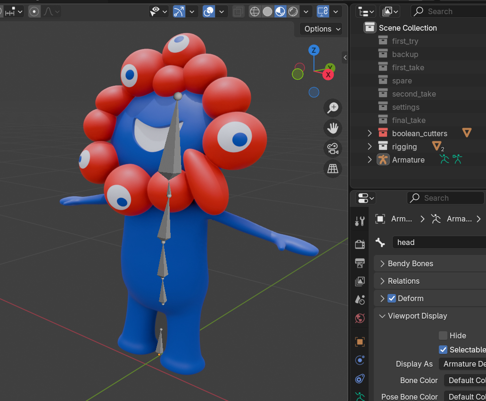
Task: Click the red X axis gizmo
Action: pos(328,74)
